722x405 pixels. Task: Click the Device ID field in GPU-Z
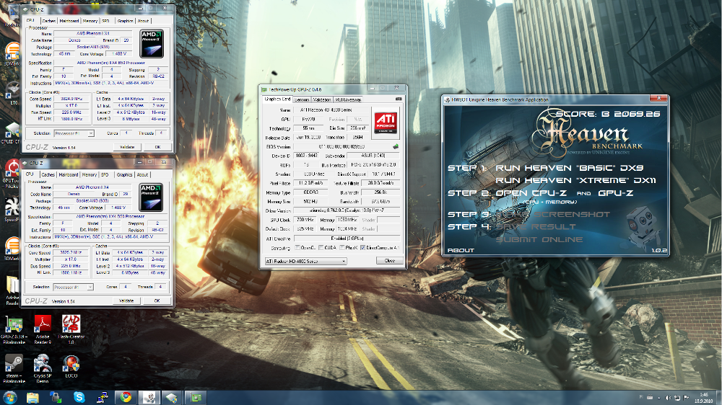pyautogui.click(x=306, y=156)
